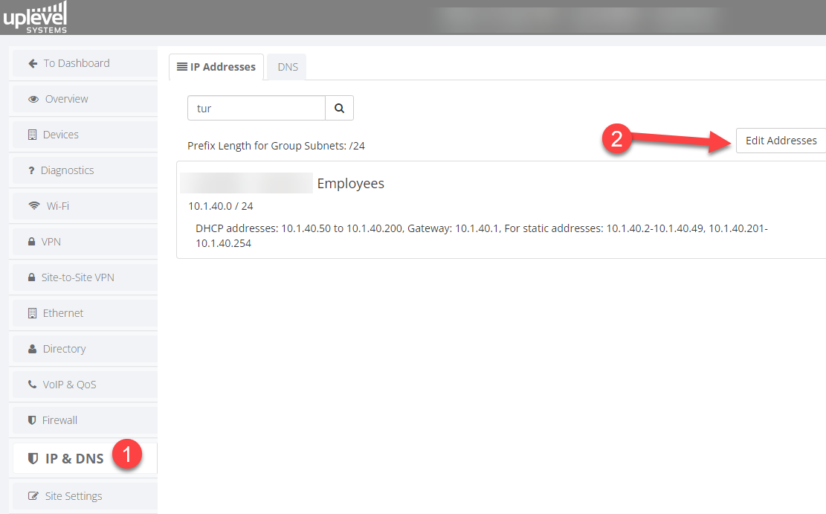Click the Prefix Length for Group Subnets text
Screen dimensions: 826x514
(276, 146)
